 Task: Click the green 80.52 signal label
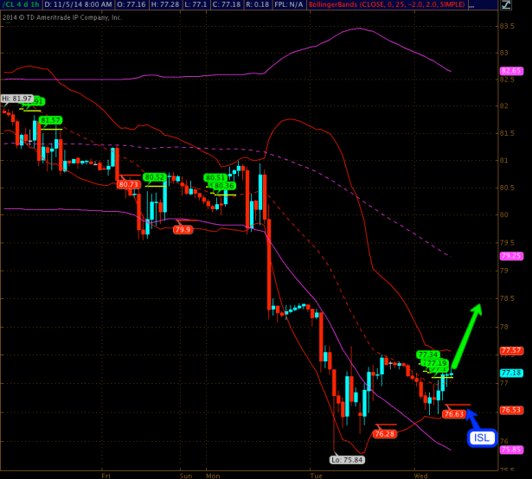[154, 177]
